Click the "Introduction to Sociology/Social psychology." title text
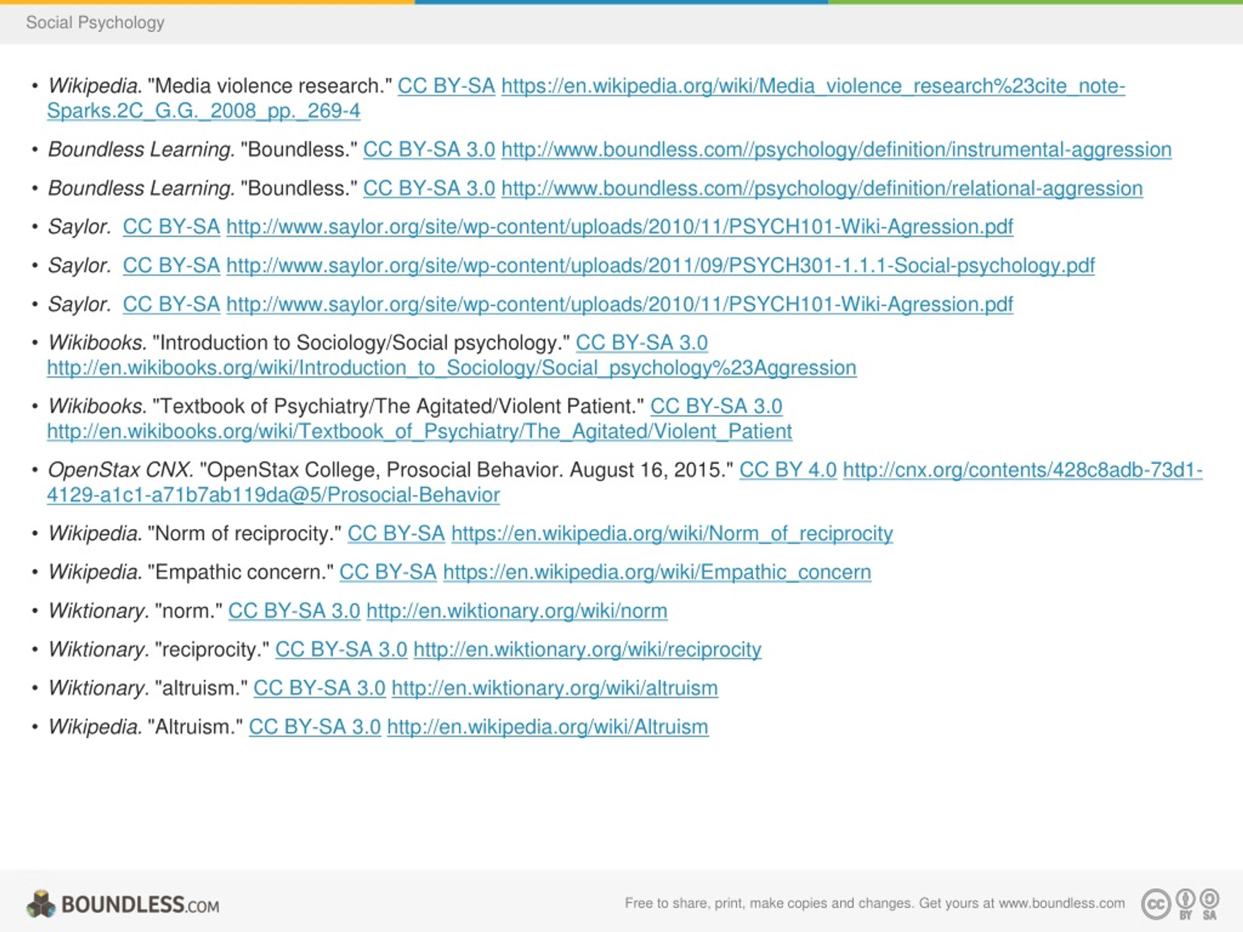 [x=361, y=343]
